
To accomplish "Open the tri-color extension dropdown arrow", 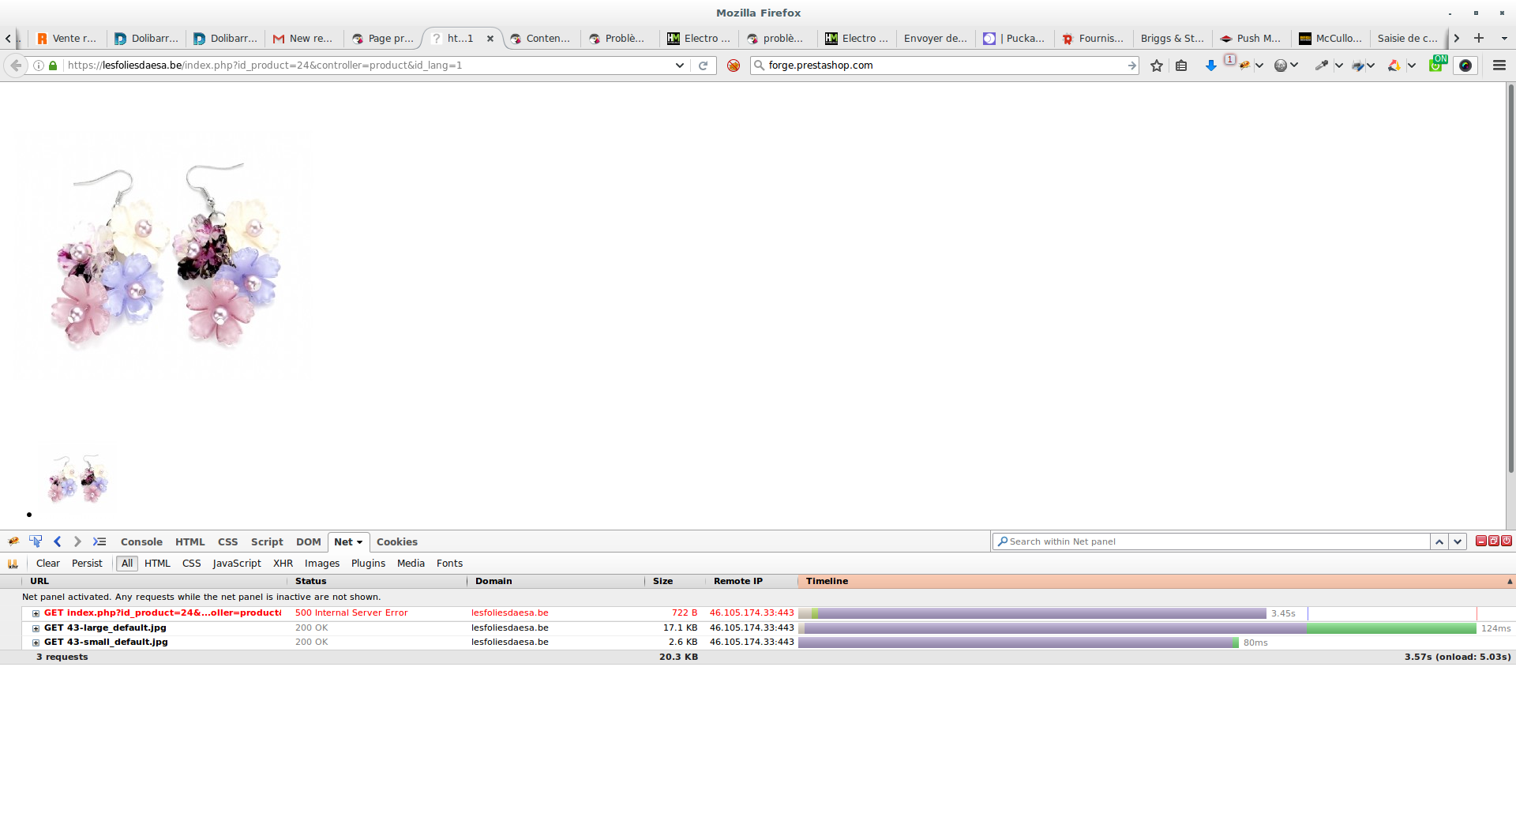I will tap(1412, 66).
